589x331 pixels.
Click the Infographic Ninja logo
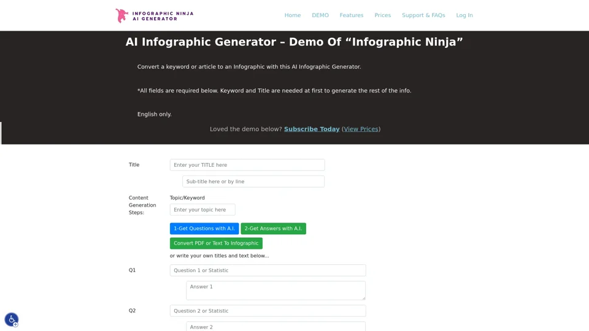click(x=155, y=15)
